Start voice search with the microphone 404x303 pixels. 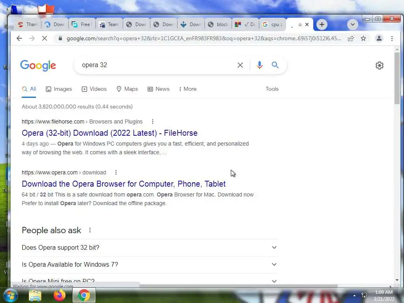pos(260,65)
